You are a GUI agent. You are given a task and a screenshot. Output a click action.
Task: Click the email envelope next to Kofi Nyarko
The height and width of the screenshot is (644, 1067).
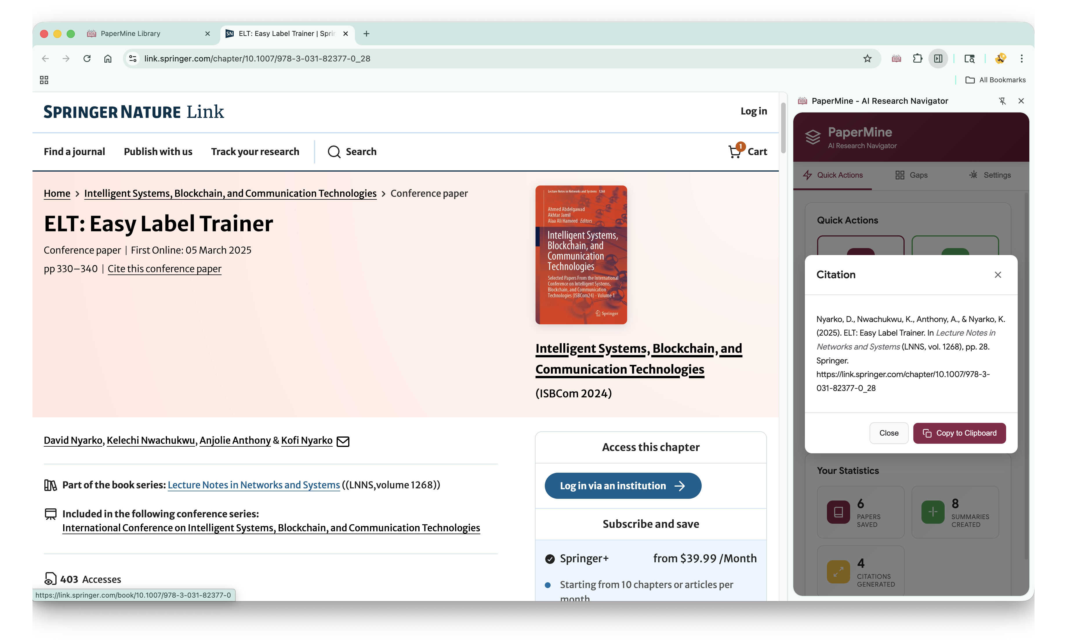tap(343, 441)
